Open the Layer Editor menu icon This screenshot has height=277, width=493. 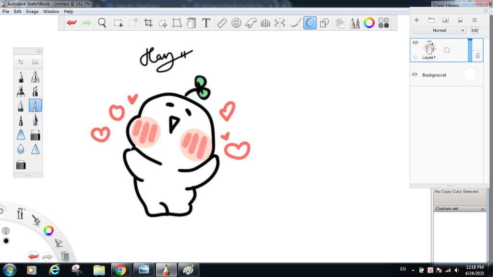pyautogui.click(x=474, y=20)
